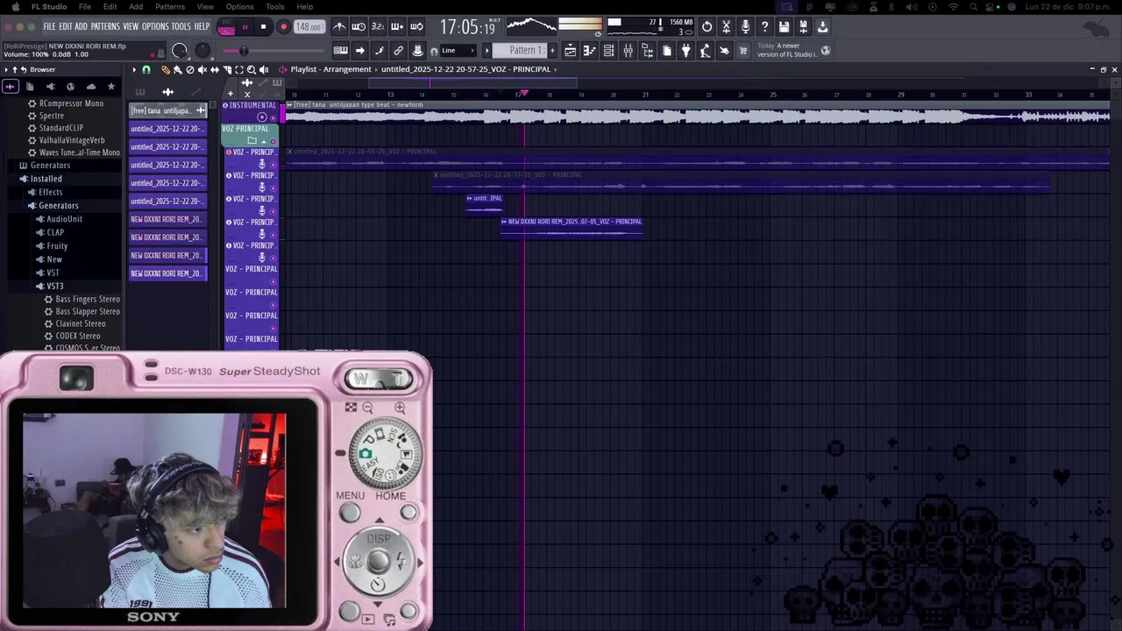1122x631 pixels.
Task: Select the paint brush tool in playlist
Action: coord(177,69)
